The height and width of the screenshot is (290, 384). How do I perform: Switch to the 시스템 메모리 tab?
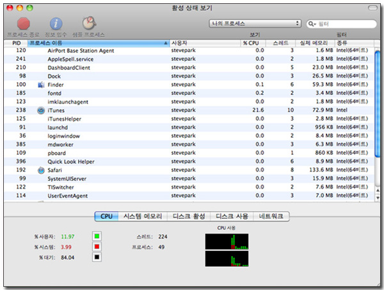pyautogui.click(x=143, y=216)
